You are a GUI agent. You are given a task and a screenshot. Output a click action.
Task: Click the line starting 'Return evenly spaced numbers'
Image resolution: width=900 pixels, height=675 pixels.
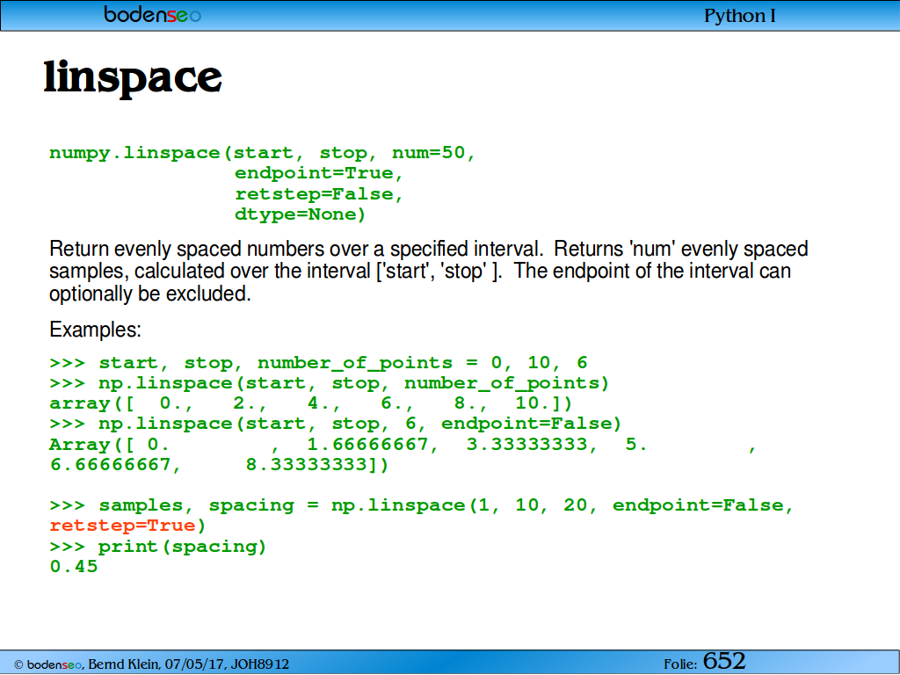tap(428, 249)
